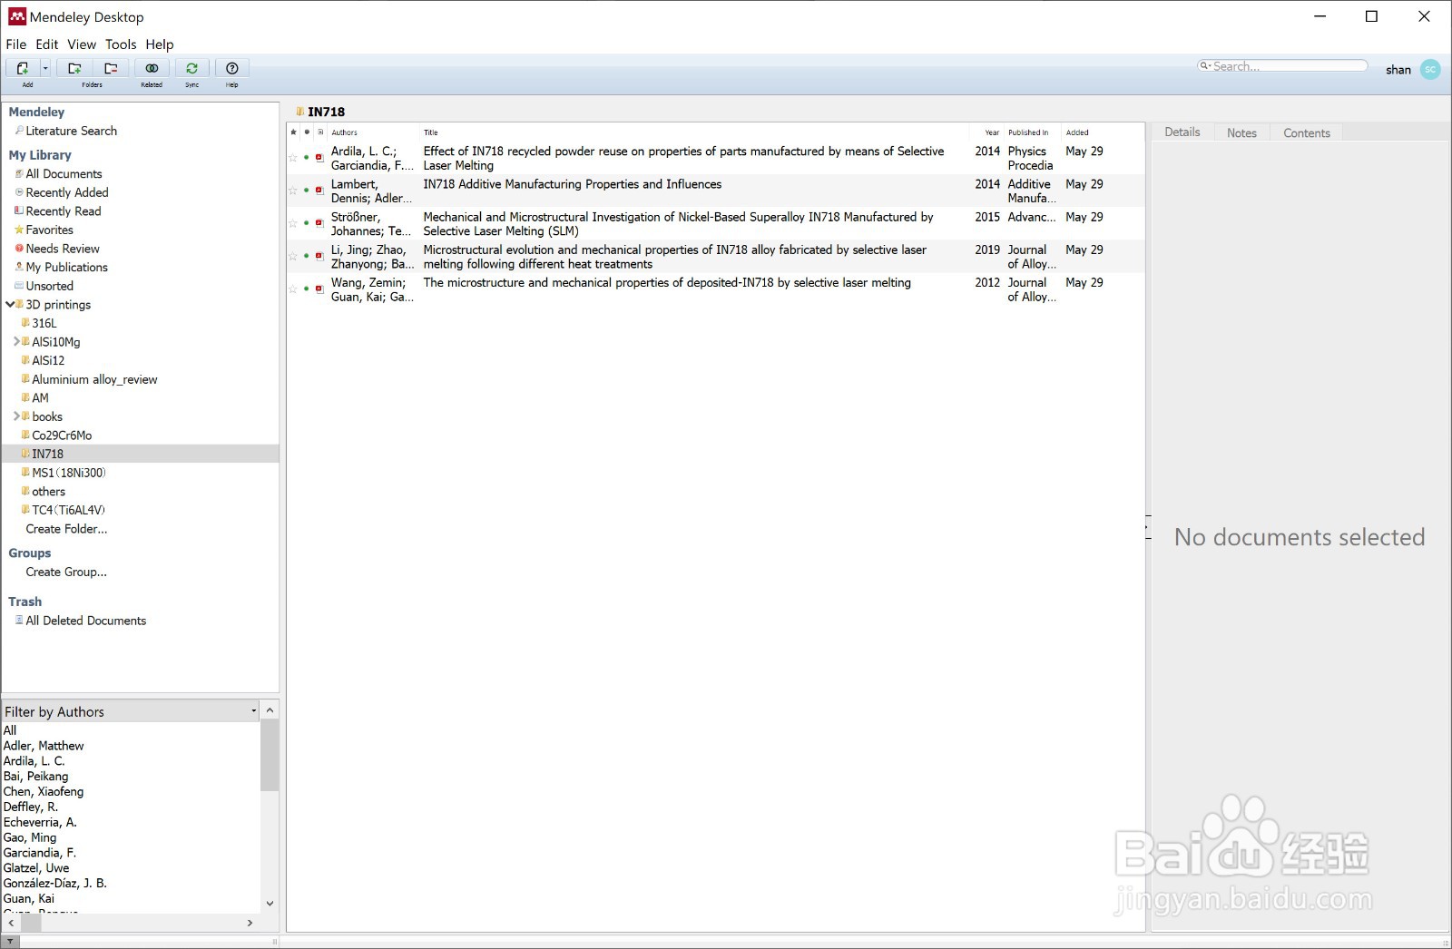Open PDF icon for Ardila paper
This screenshot has height=949, width=1452.
(319, 158)
